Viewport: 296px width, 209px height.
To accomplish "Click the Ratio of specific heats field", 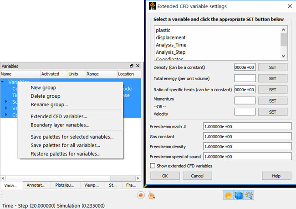I will coord(245,89).
